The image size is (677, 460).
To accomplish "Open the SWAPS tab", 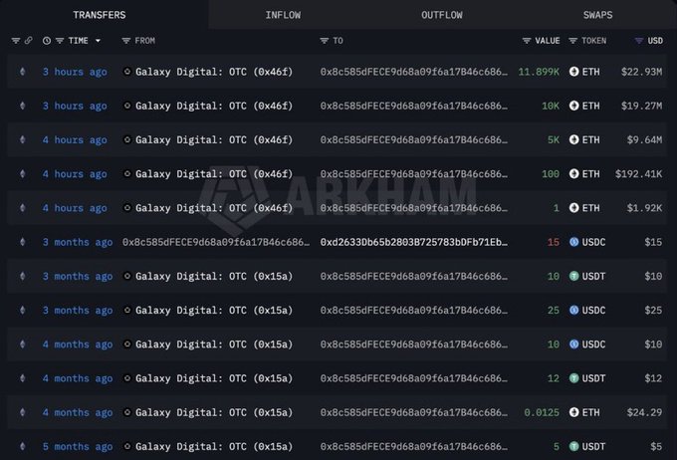I will tap(597, 15).
